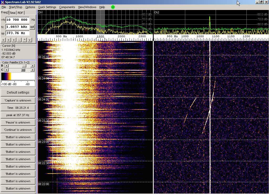The image size is (269, 194).
Task: Click the green status indicator icon
Action: pyautogui.click(x=113, y=7)
